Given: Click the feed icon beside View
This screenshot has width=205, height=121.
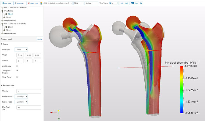Looking at the screenshot, I should [x=141, y=3].
